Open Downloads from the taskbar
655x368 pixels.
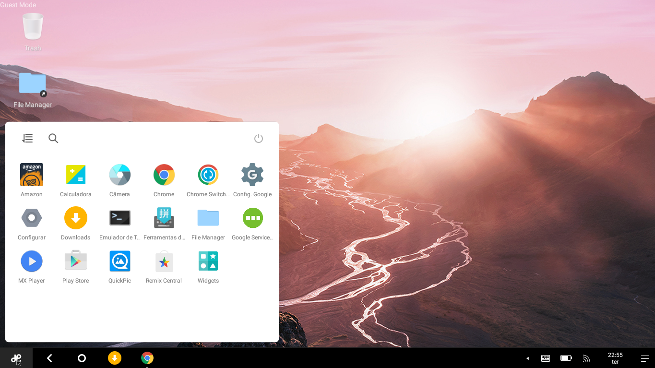pos(115,358)
